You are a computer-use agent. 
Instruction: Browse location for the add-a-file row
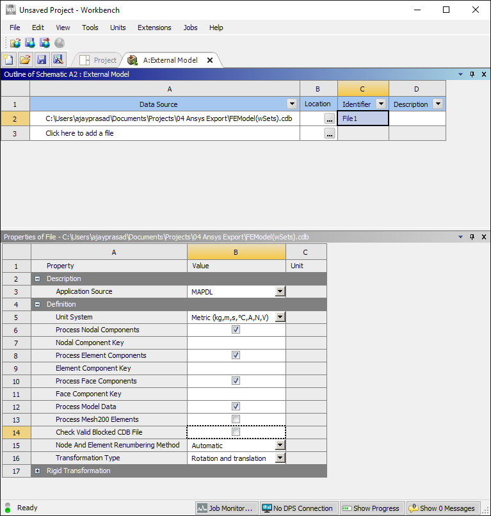[330, 133]
